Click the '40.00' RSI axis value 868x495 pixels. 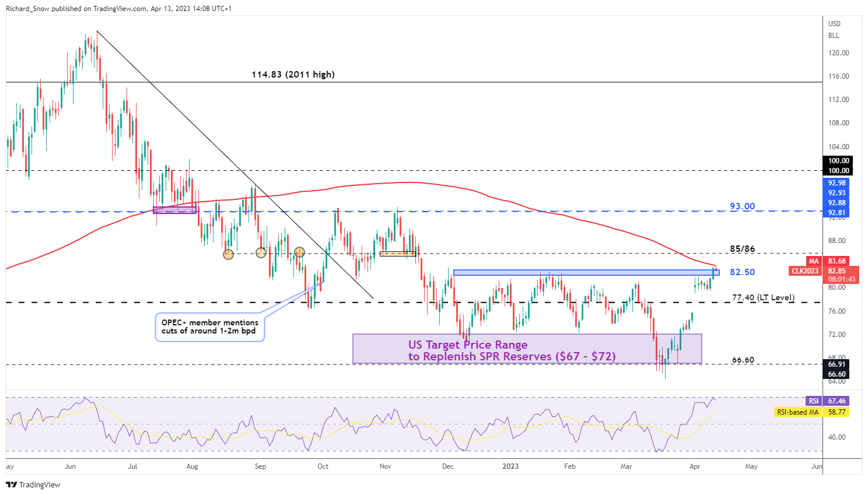[837, 437]
